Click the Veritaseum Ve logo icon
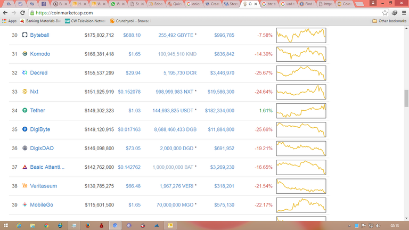Viewport: 409px width, 230px height. point(25,186)
